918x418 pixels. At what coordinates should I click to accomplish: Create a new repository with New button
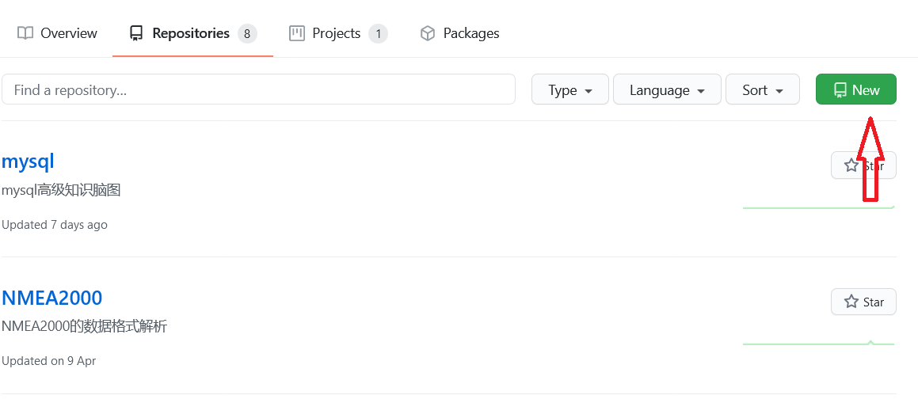click(x=856, y=89)
